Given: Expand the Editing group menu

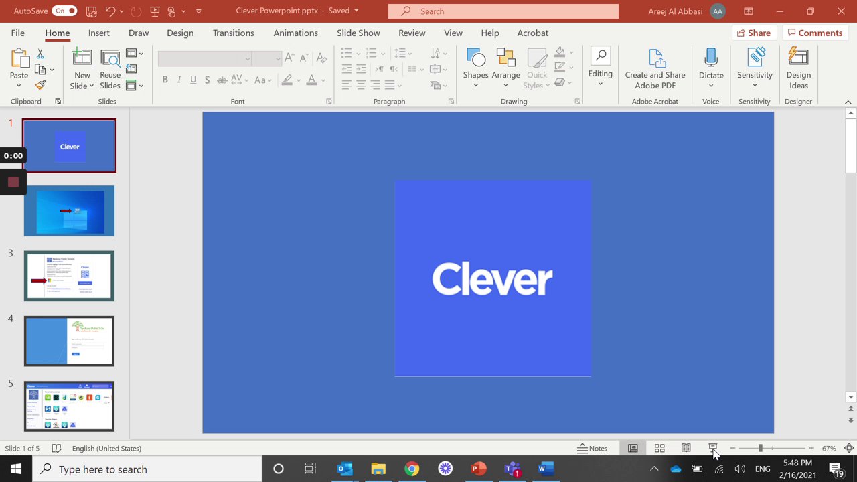Looking at the screenshot, I should [x=601, y=68].
